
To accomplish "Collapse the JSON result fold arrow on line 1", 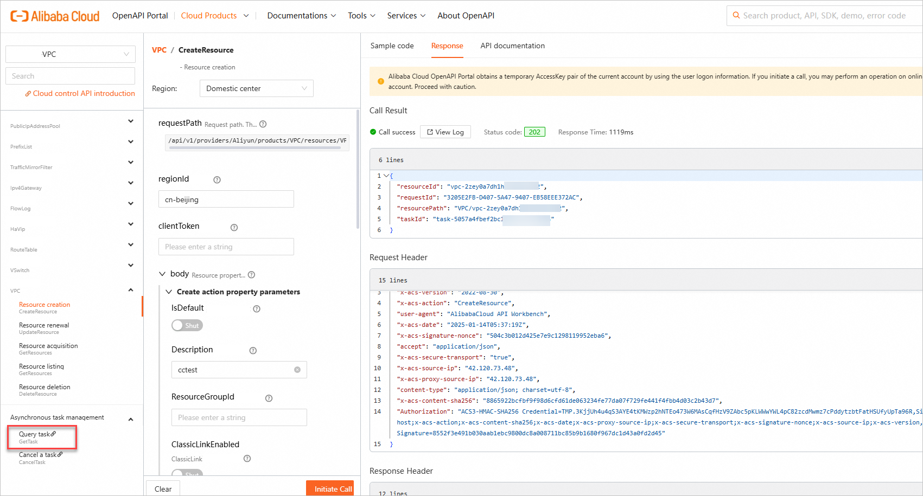I will pos(386,176).
